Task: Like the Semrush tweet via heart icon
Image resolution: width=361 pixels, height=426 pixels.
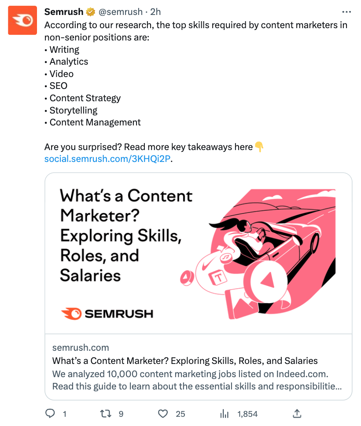Action: pos(162,414)
